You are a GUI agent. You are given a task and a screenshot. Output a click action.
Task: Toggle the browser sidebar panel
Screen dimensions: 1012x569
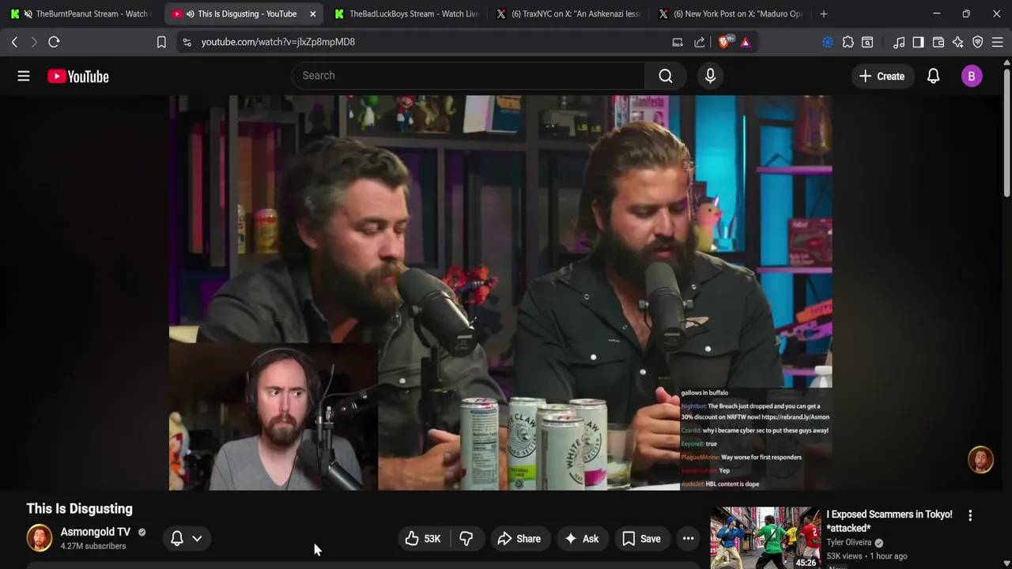point(918,42)
